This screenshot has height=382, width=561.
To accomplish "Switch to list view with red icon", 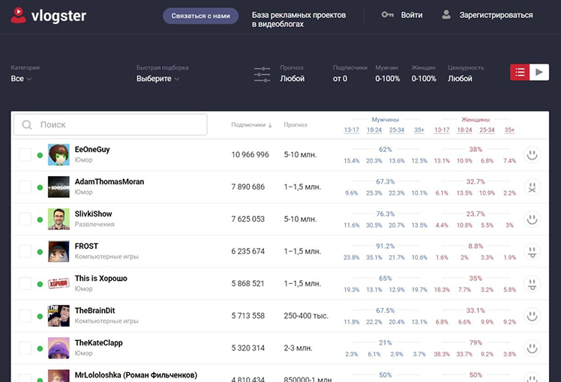I will point(520,72).
